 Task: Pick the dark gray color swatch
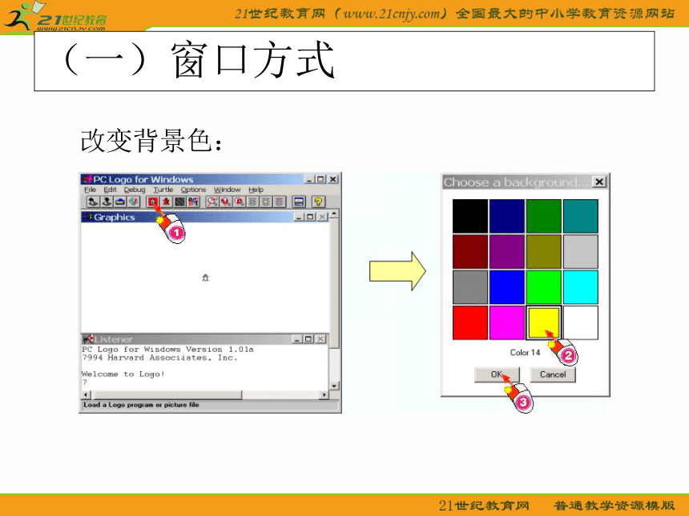[x=470, y=287]
